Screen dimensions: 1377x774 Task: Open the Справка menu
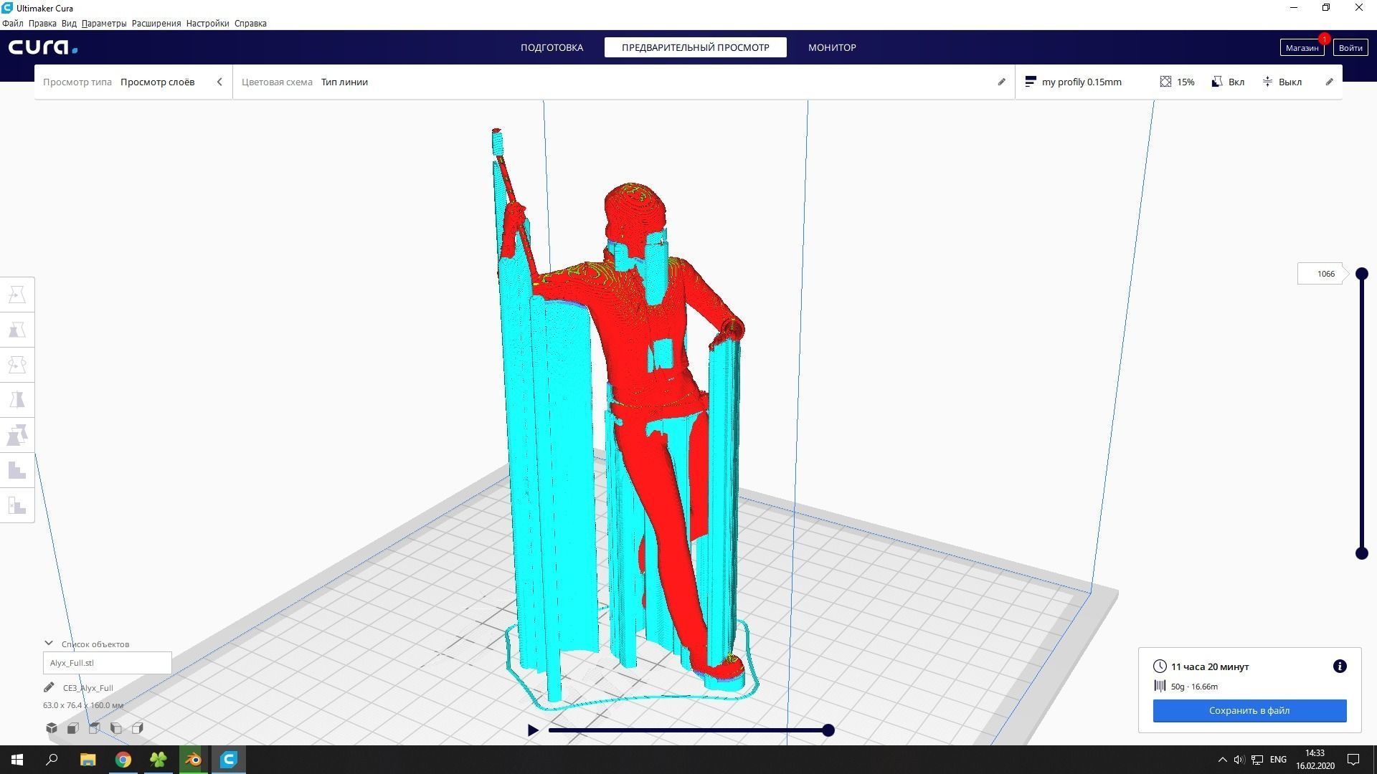[x=250, y=23]
